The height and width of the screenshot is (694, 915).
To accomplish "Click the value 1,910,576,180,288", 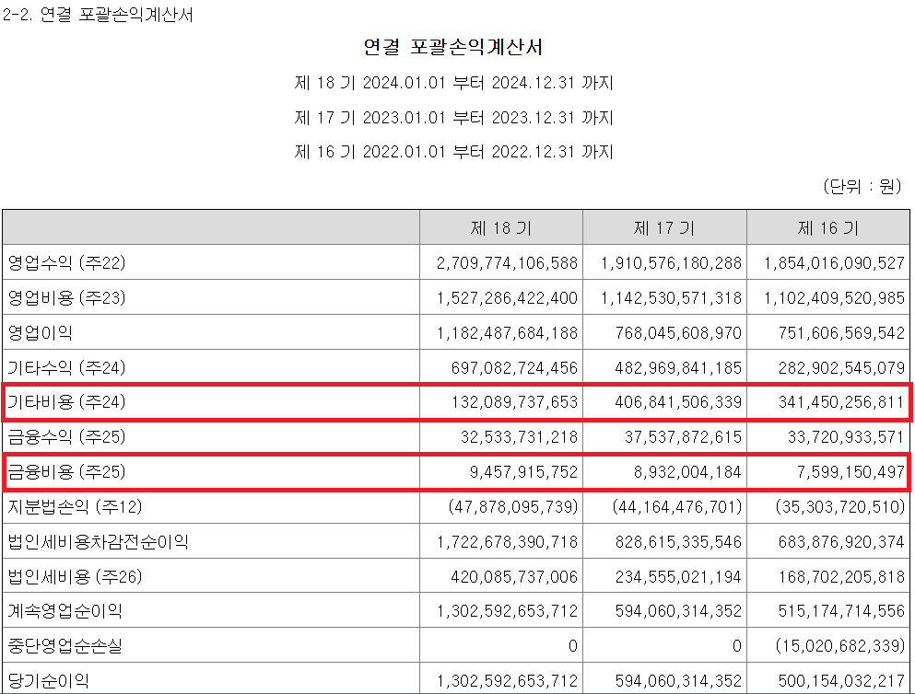I will point(671,263).
